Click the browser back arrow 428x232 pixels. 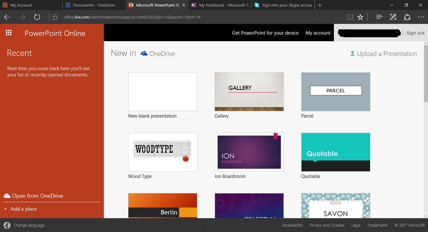coord(7,17)
